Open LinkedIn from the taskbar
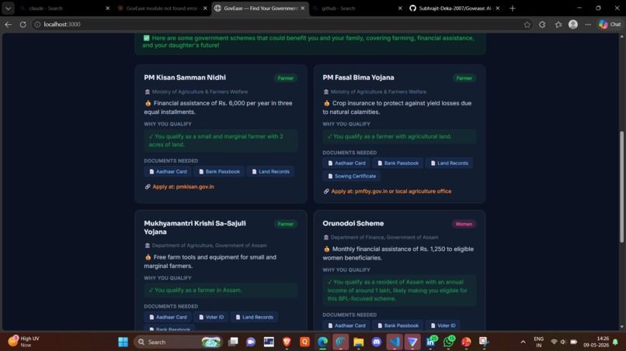The height and width of the screenshot is (351, 626). (431, 342)
